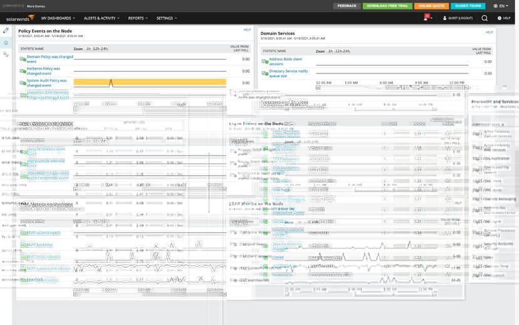
Task: Click left scroll arrow under Policy Events chart
Action: click(76, 109)
